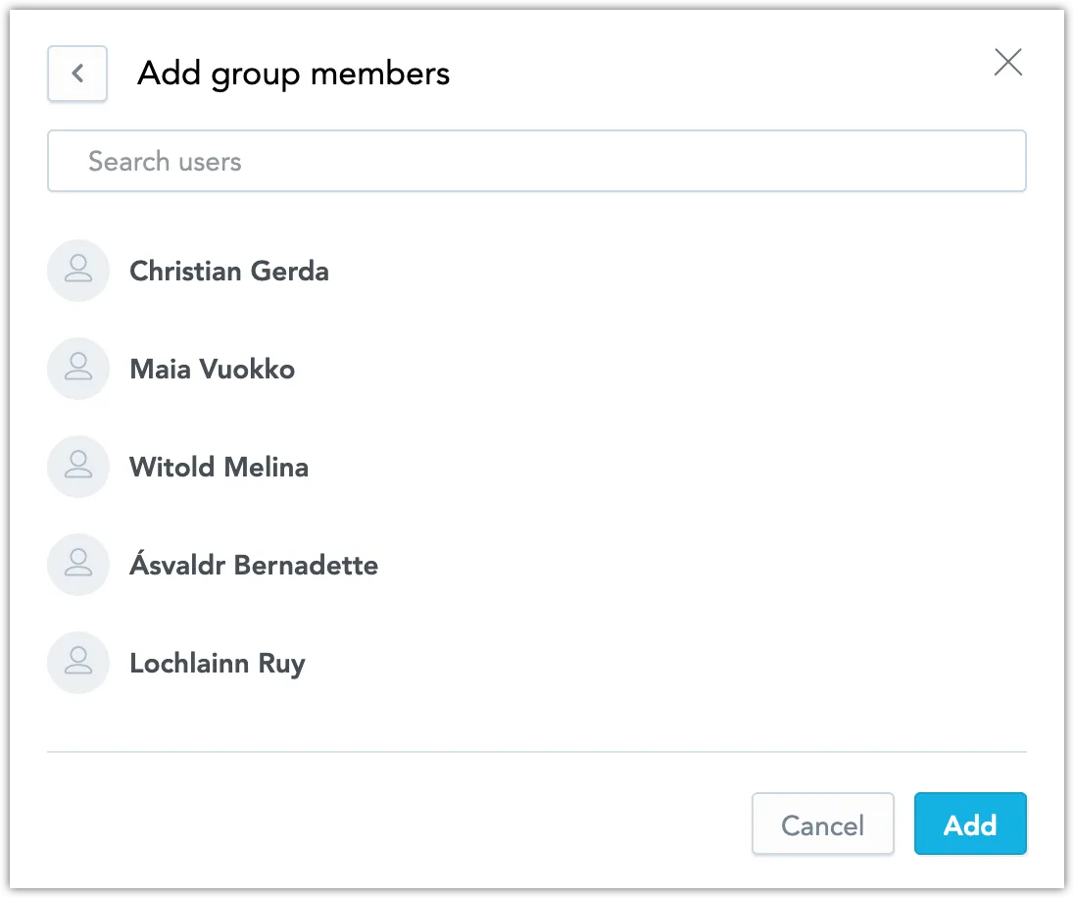This screenshot has width=1074, height=898.
Task: Confirm adding members with the blue button
Action: coord(970,824)
